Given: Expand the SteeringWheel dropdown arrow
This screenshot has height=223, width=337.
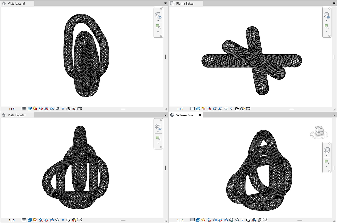Looking at the screenshot, I should 158,21.
